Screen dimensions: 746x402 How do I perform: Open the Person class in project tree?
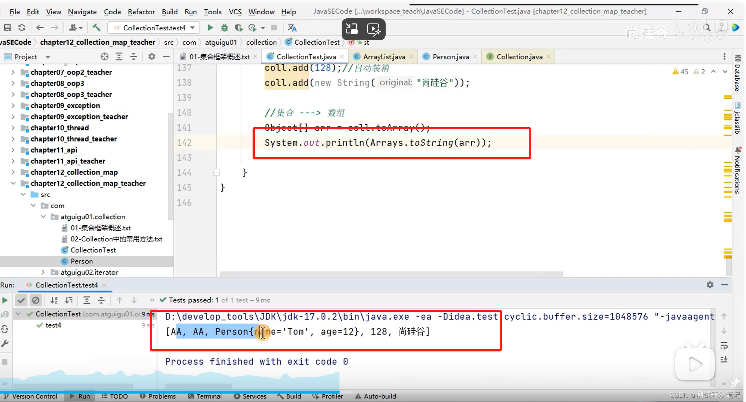(81, 261)
